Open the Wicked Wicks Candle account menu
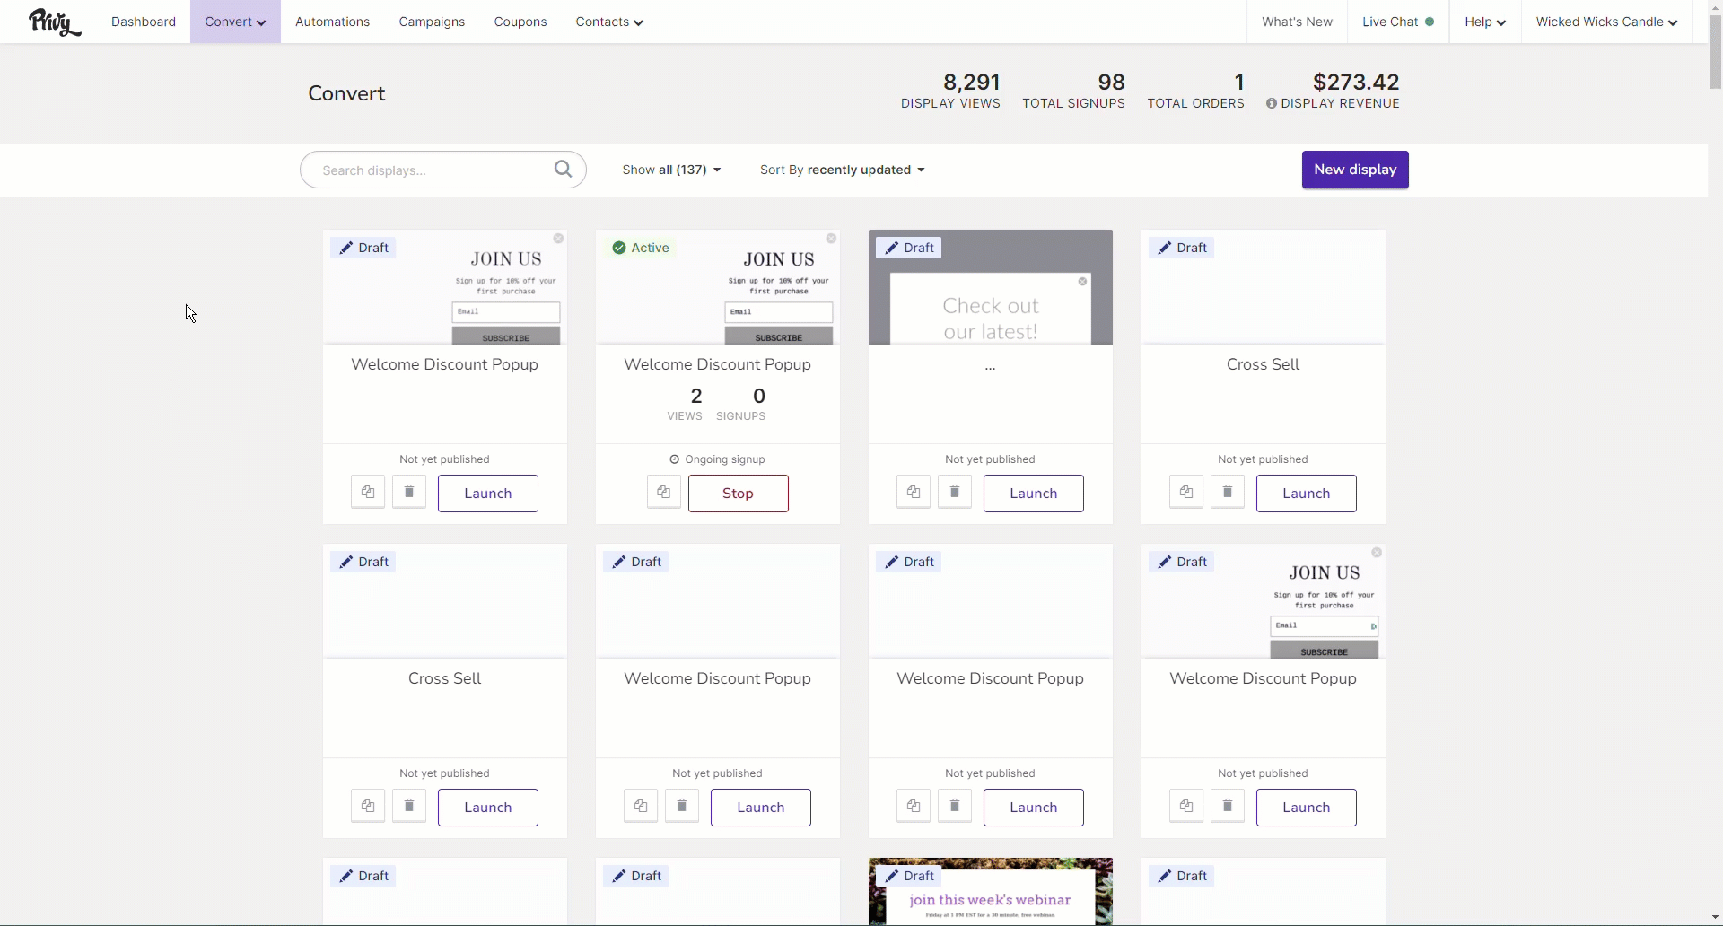Viewport: 1723px width, 926px height. (x=1606, y=22)
